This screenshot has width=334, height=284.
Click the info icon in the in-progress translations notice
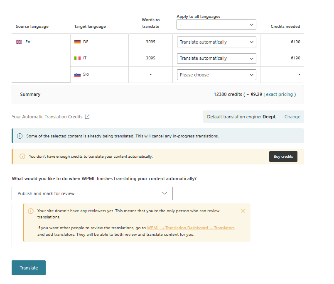point(20,136)
